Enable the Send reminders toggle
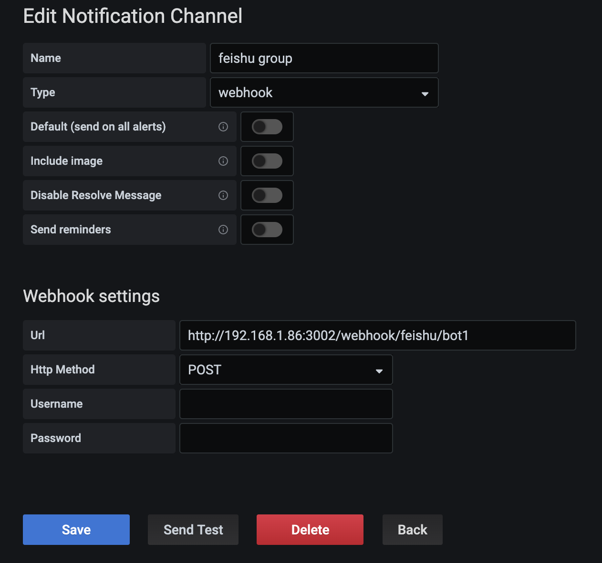Viewport: 602px width, 563px height. tap(267, 230)
